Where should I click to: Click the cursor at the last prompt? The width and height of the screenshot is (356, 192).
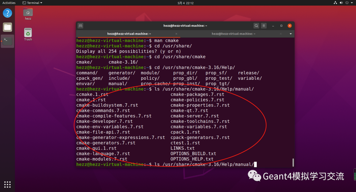click(x=255, y=165)
